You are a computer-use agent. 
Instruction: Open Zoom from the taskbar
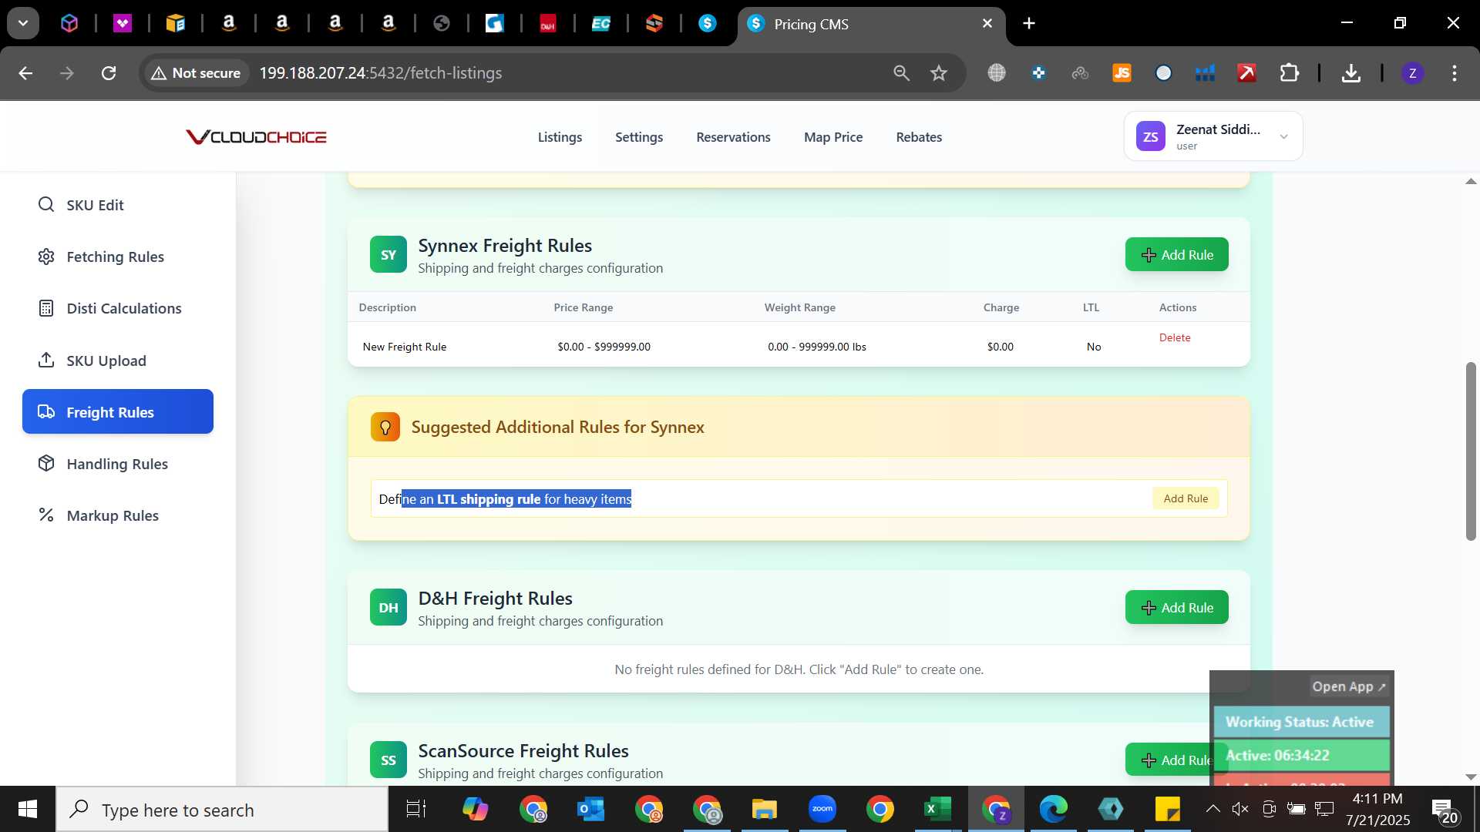(822, 810)
